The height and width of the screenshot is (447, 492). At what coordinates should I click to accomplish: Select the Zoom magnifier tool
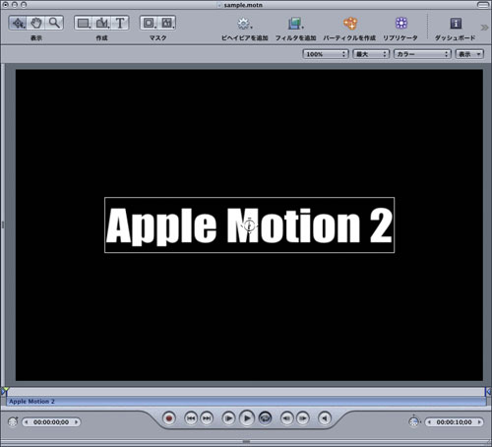tap(54, 23)
